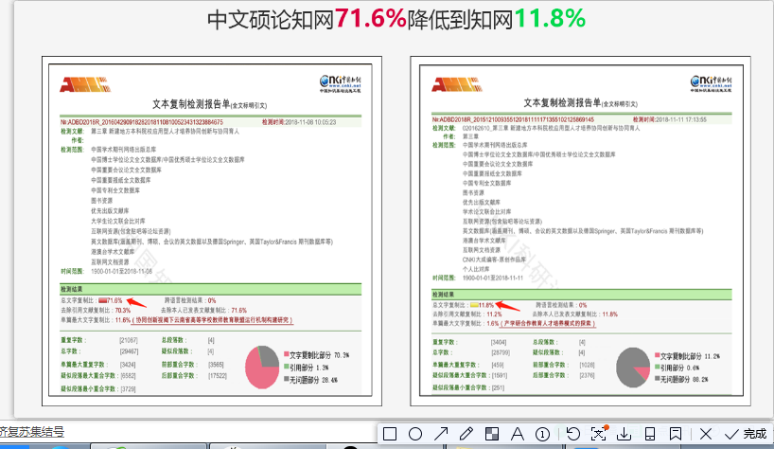Select the numbered marker tool
Viewport: 774px width, 449px height.
542,434
